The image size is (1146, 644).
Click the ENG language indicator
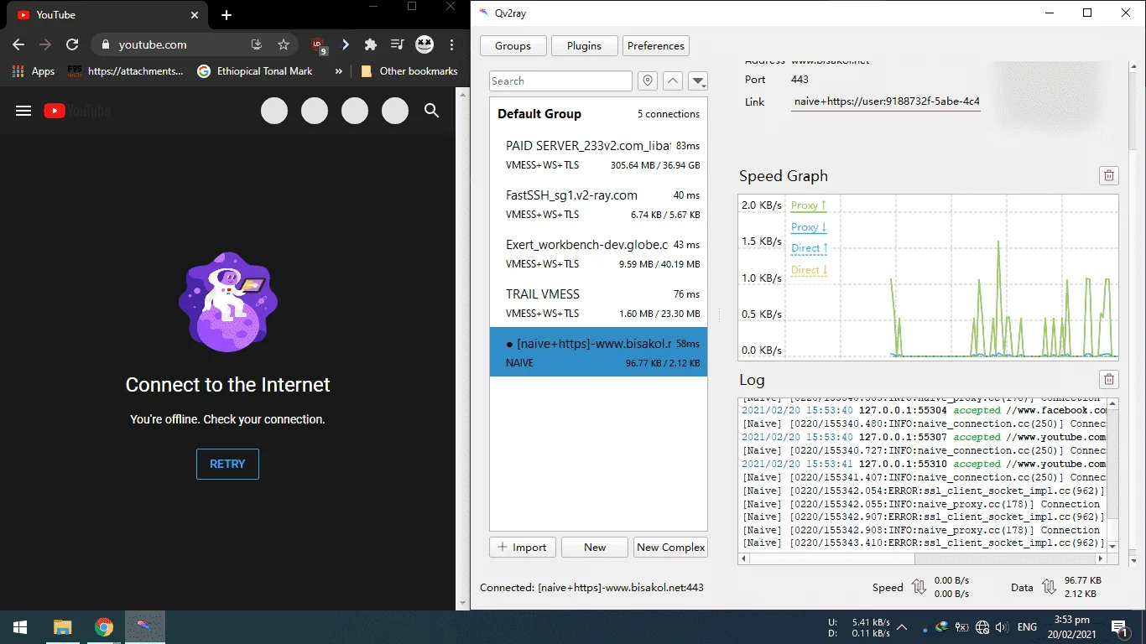(x=1027, y=627)
